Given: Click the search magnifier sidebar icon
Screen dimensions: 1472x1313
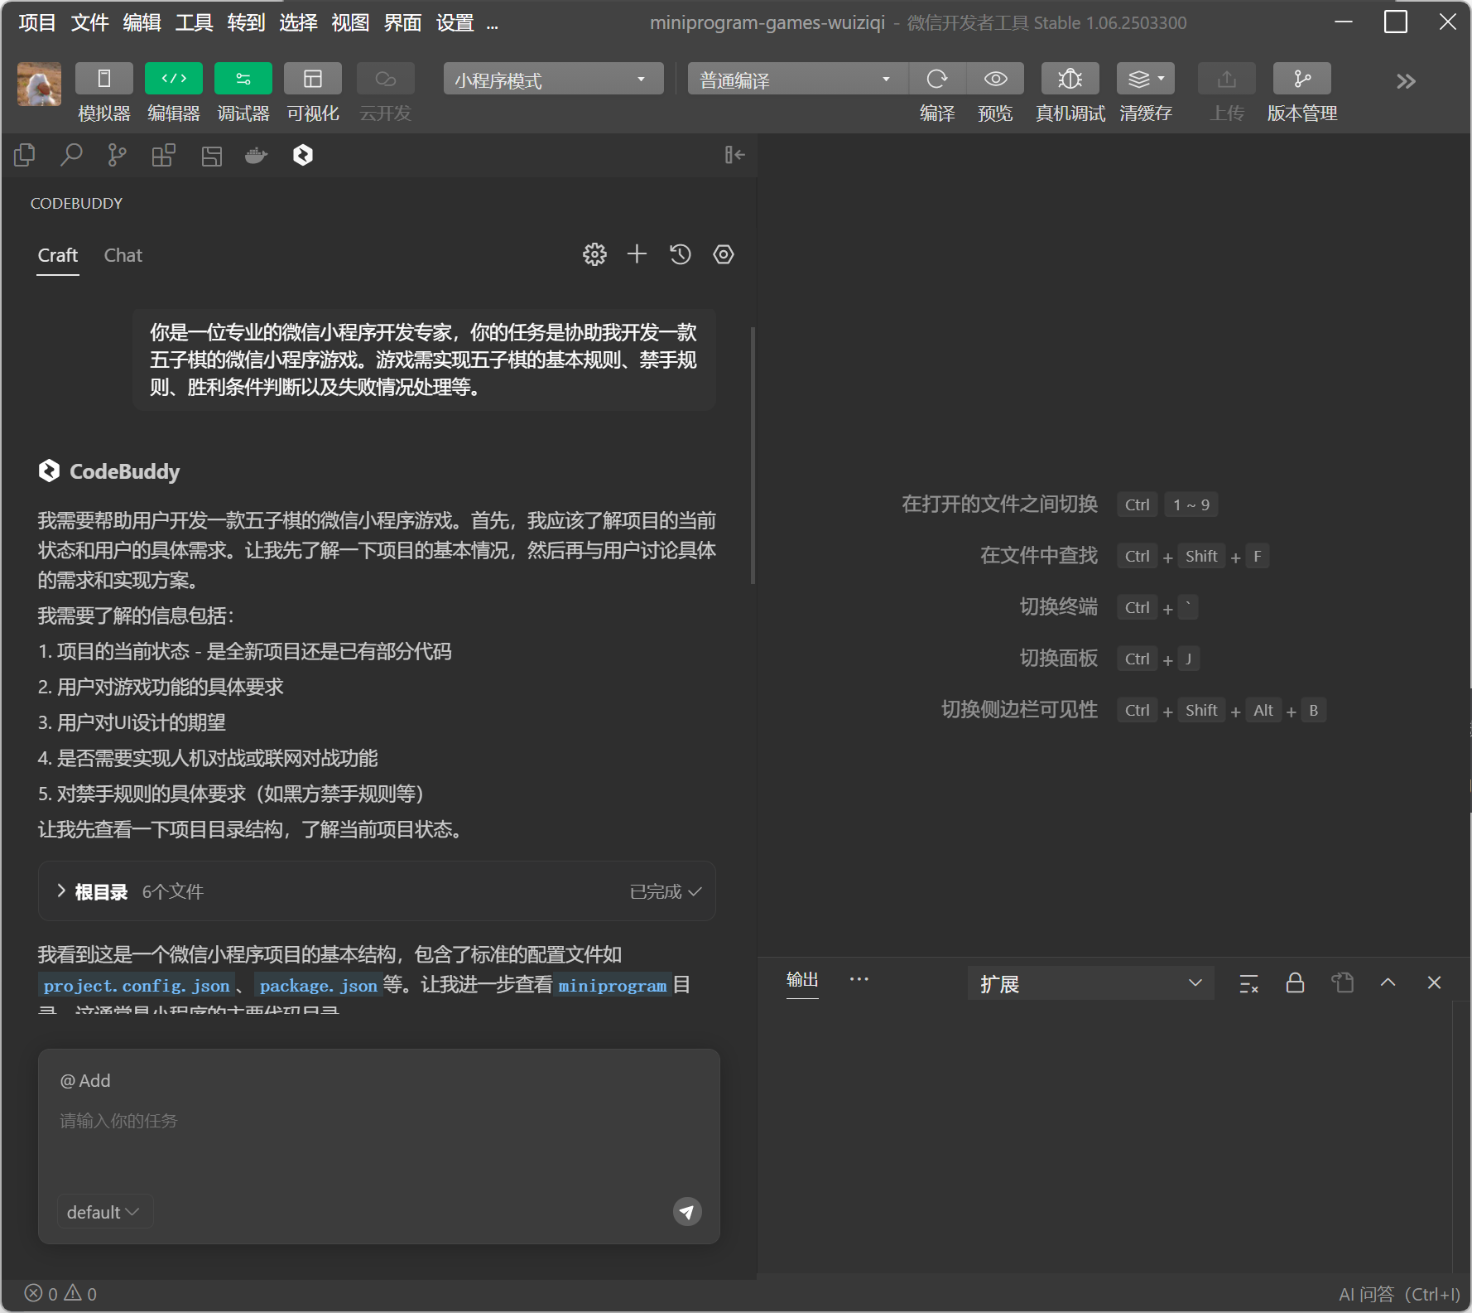Looking at the screenshot, I should point(71,155).
